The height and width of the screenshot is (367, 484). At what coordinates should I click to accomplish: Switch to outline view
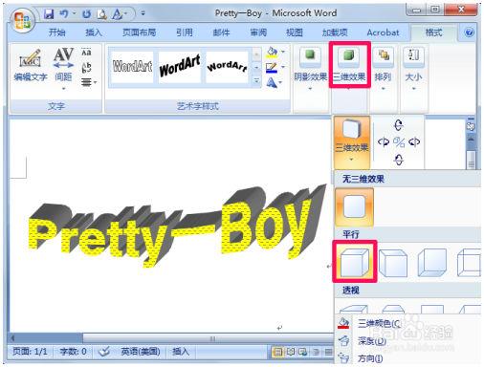[316, 352]
